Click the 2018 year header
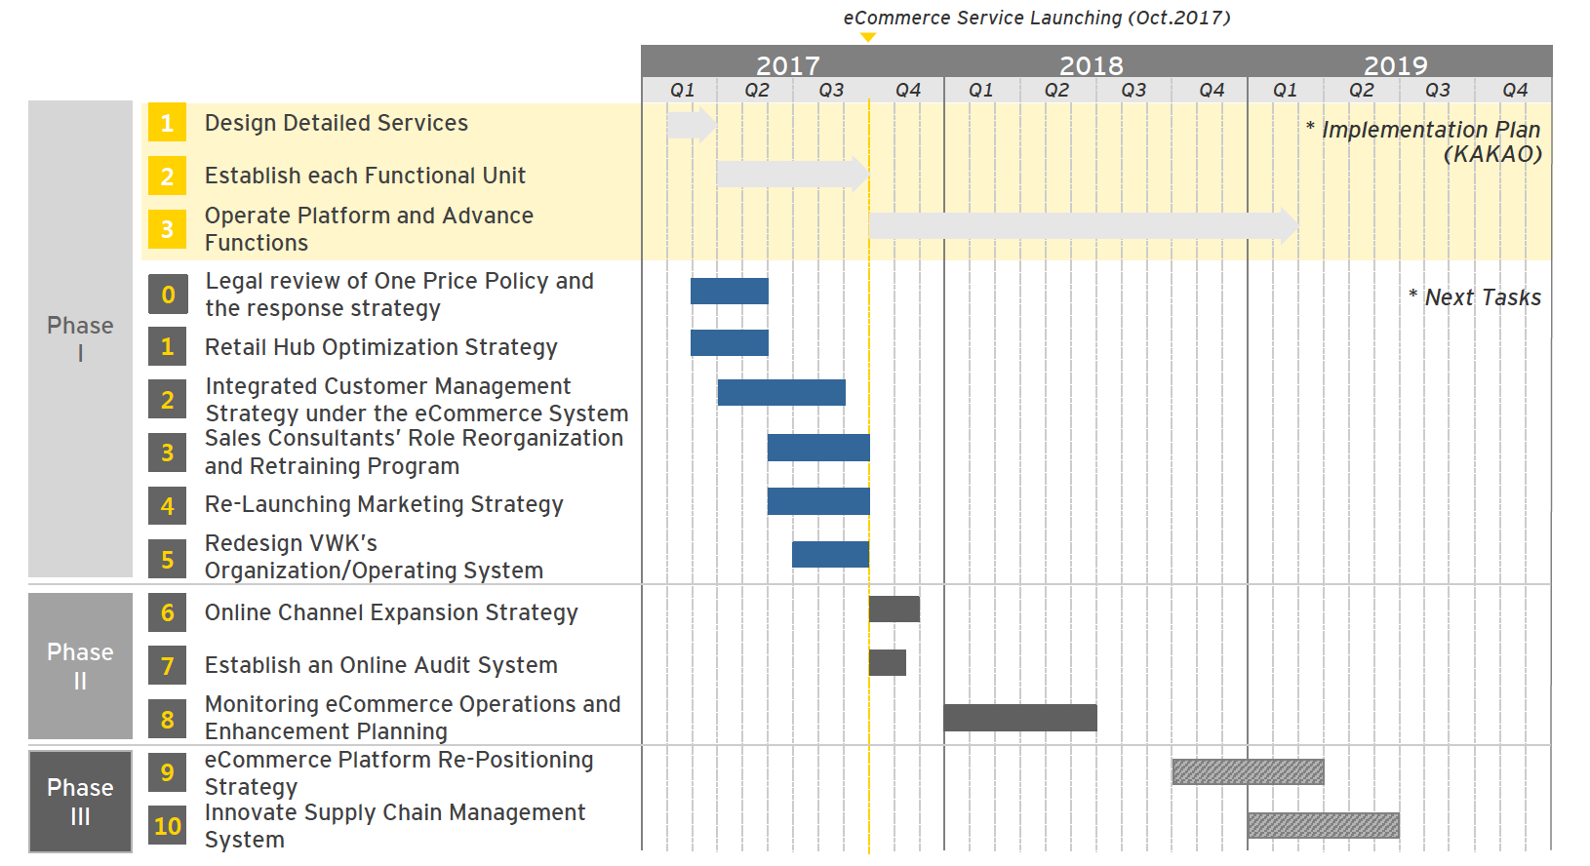 click(1092, 65)
